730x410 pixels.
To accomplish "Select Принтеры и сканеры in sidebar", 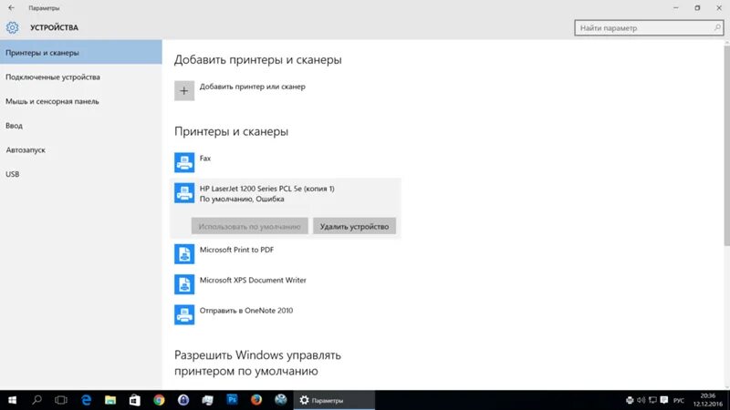I will click(81, 53).
